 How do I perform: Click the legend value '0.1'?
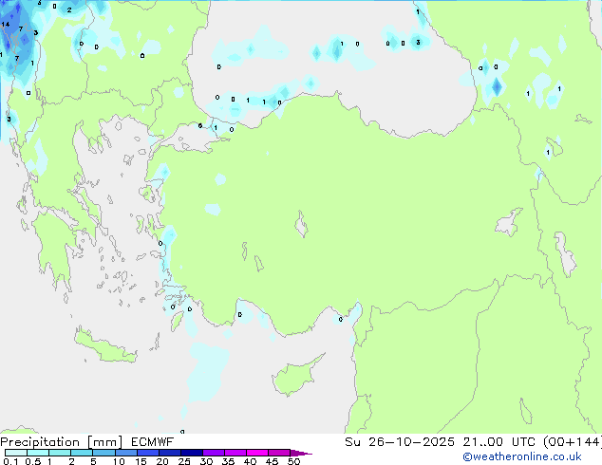pyautogui.click(x=9, y=461)
